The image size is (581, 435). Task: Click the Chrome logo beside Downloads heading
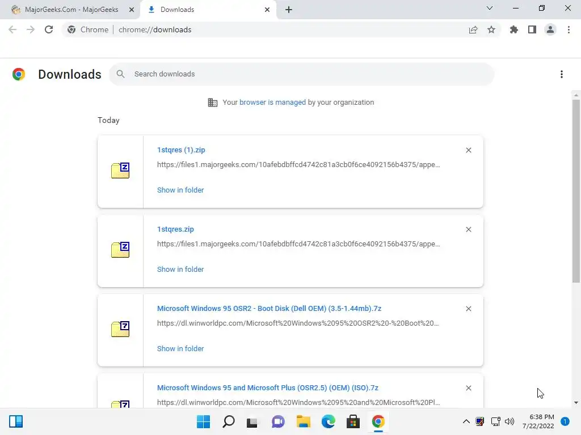click(x=19, y=74)
